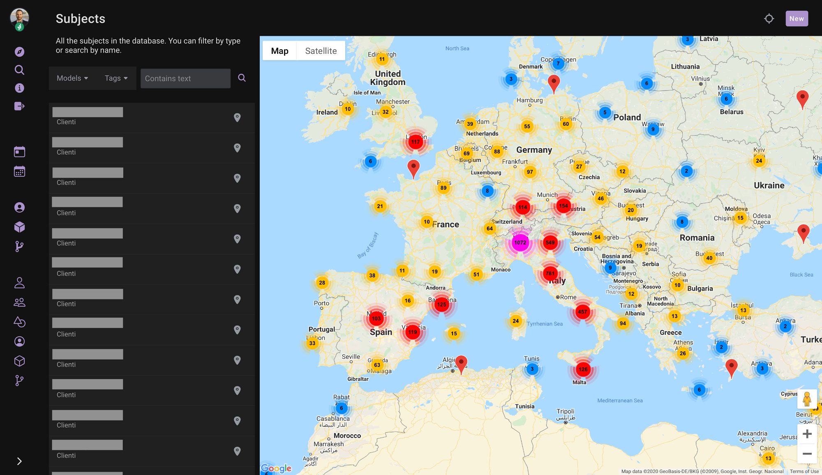Click location pin of first Clienti row
The width and height of the screenshot is (822, 475).
coord(237,118)
